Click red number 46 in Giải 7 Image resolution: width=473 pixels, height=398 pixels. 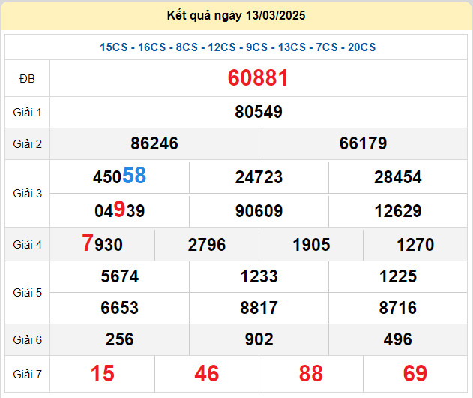(207, 373)
